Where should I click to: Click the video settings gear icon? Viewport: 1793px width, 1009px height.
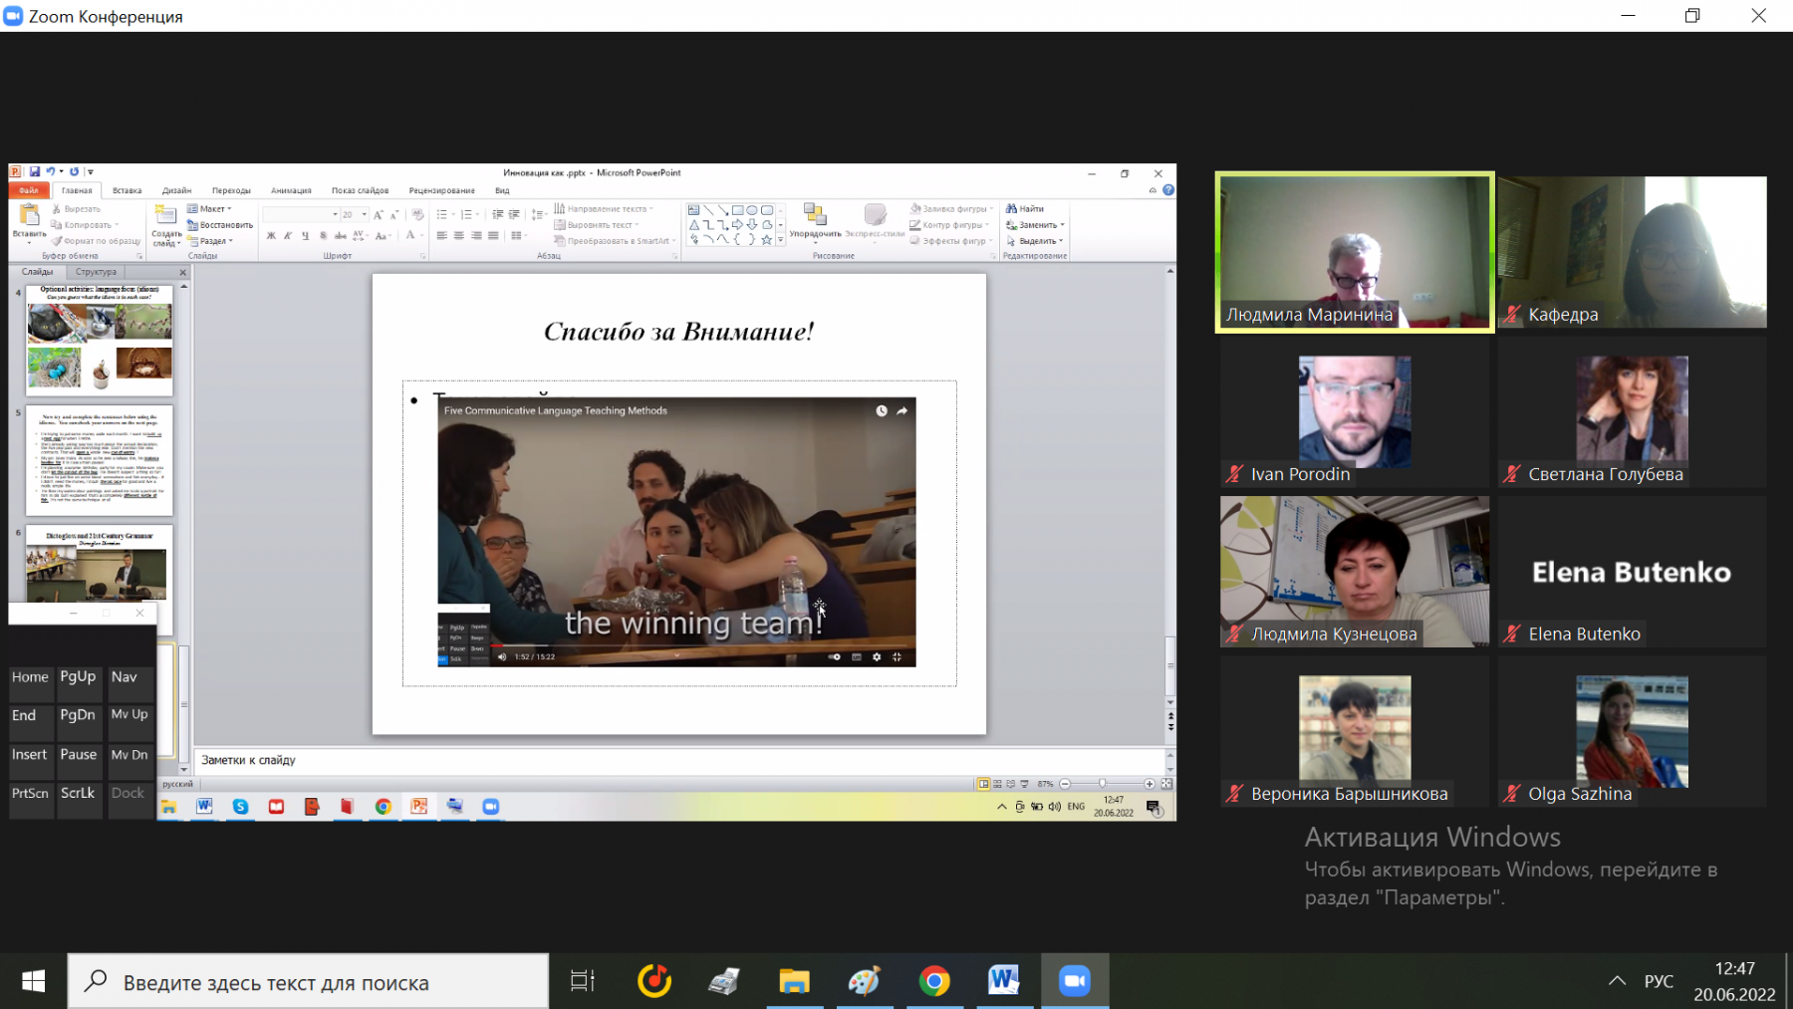point(877,656)
